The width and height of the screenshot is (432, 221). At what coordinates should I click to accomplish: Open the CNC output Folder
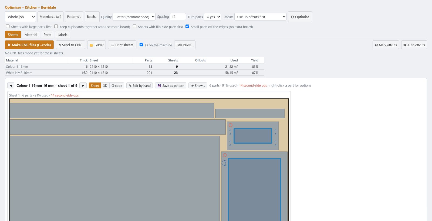(x=97, y=45)
